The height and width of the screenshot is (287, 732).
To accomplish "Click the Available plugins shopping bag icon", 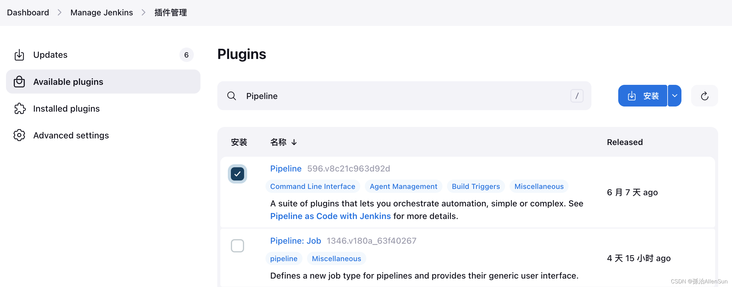I will tap(19, 82).
